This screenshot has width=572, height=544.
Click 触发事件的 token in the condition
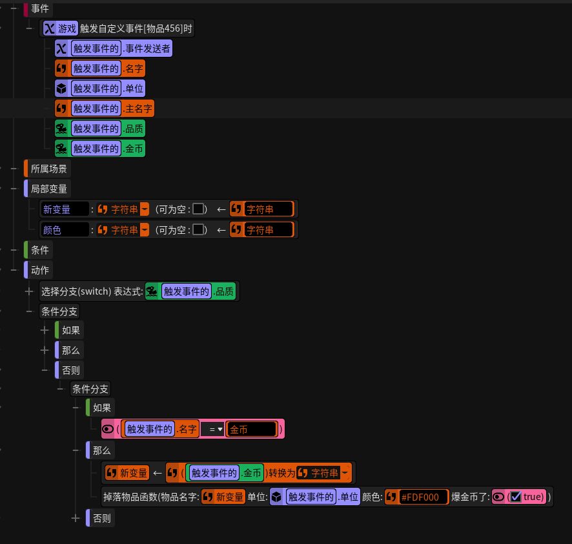pos(150,429)
